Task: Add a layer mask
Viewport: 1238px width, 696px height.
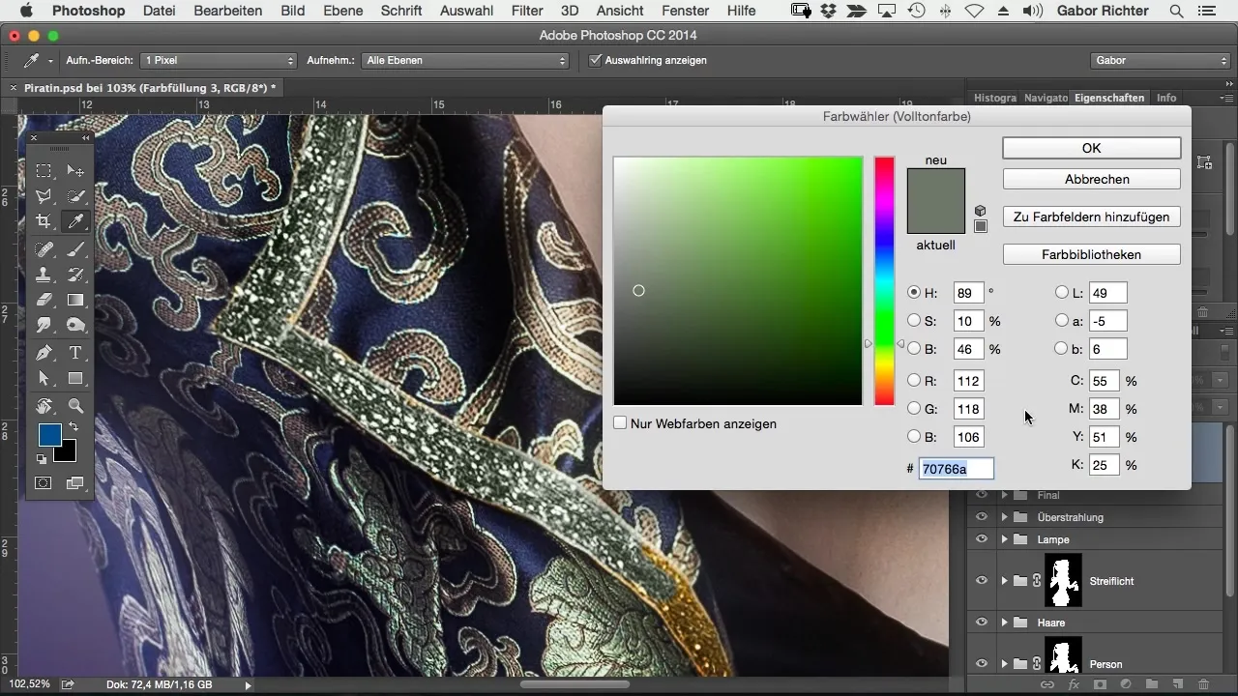Action: click(1100, 683)
